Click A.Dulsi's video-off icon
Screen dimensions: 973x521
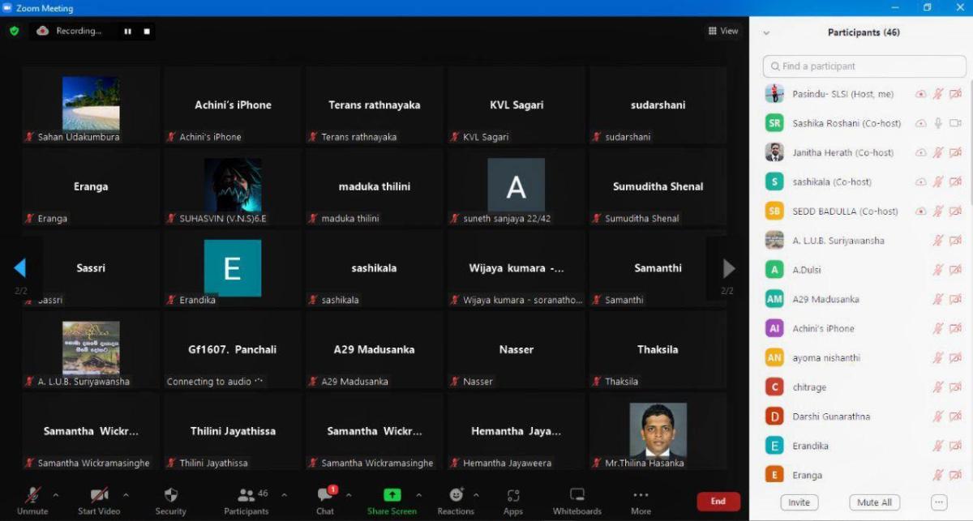coord(956,270)
